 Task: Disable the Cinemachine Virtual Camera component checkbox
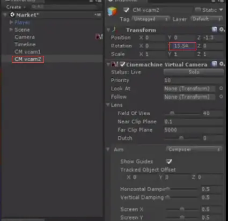pyautogui.click(x=122, y=64)
